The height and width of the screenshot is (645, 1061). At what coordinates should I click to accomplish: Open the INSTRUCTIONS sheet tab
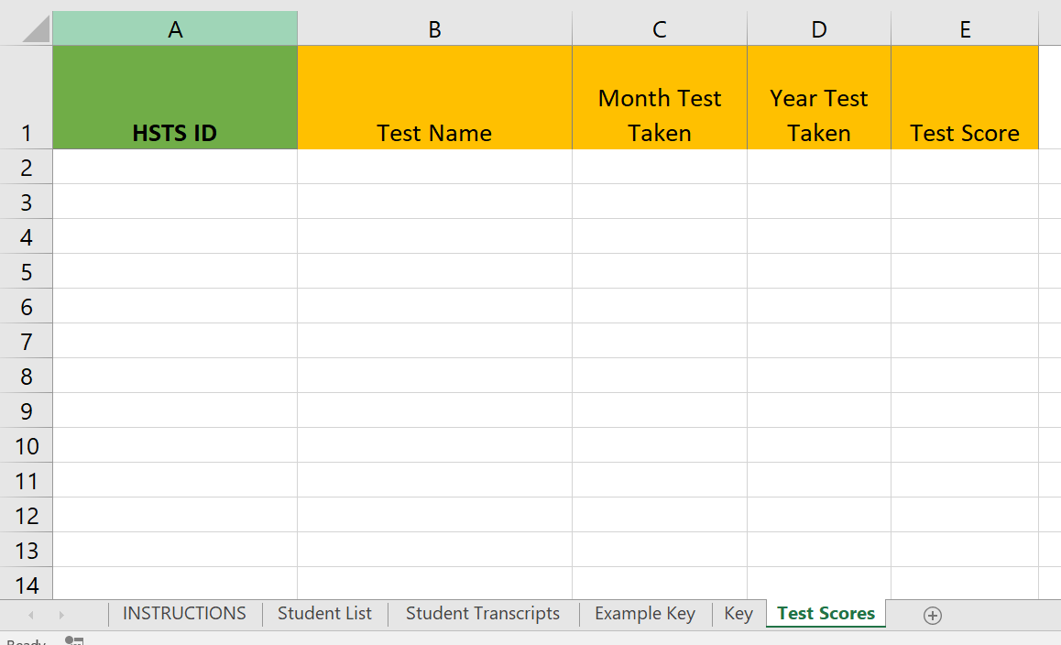184,614
